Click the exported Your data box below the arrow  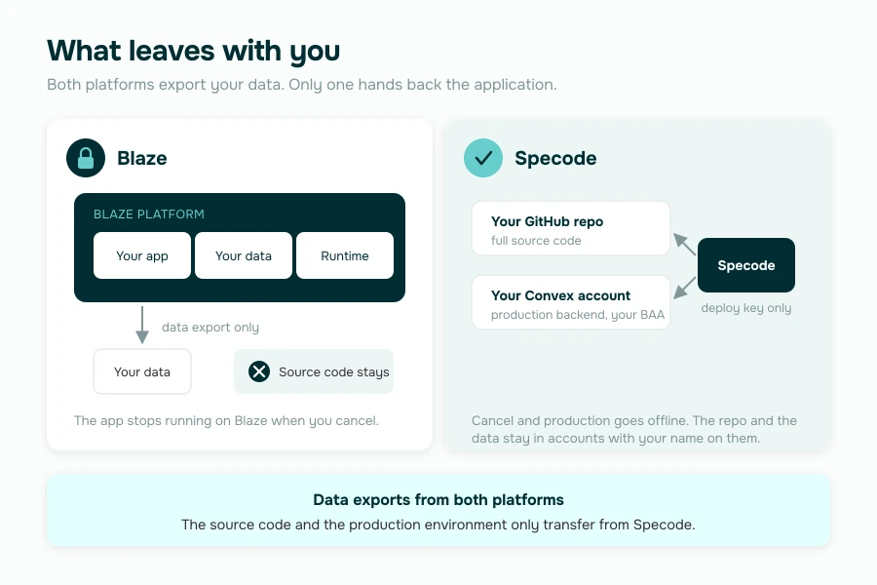(142, 371)
